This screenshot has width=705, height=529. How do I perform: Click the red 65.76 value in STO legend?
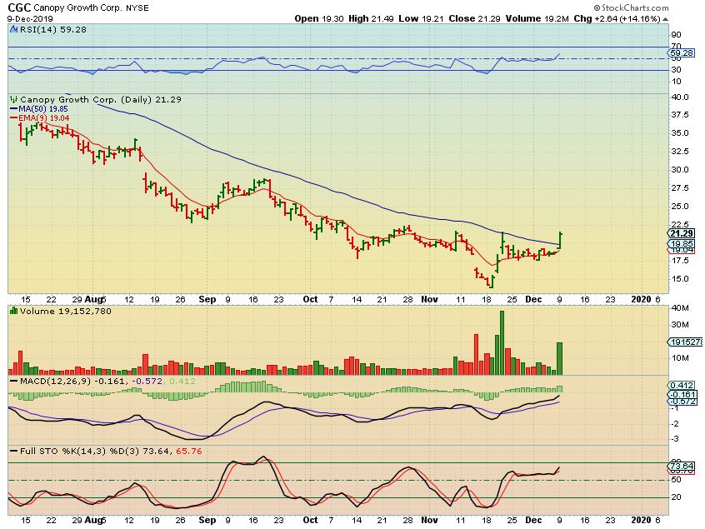(x=189, y=451)
